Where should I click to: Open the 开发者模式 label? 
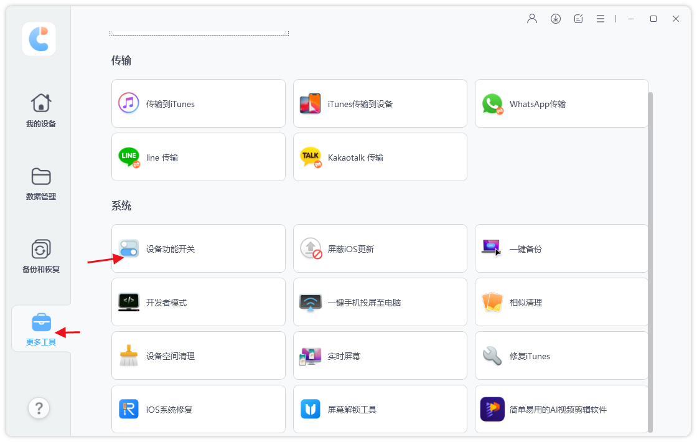[x=166, y=303]
